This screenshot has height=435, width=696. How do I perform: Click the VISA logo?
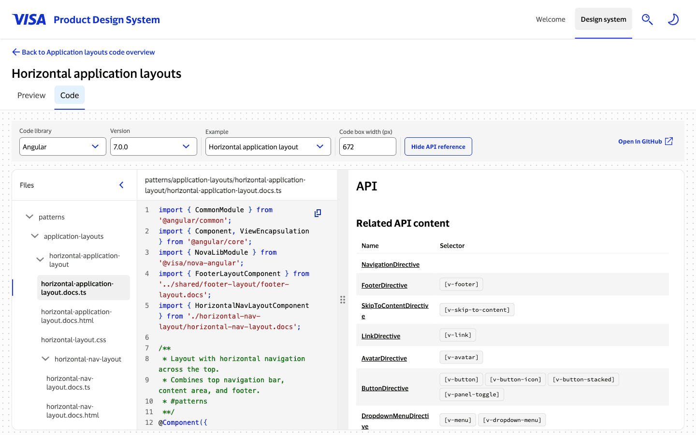coord(29,19)
